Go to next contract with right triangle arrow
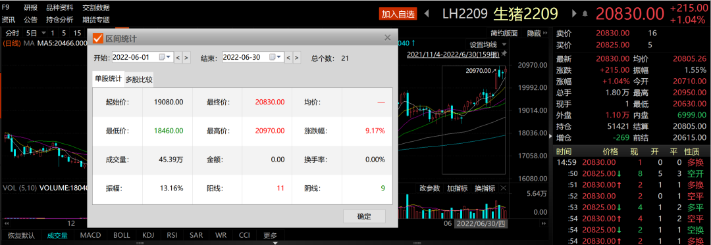Screen dimensions: 711x245 click(x=575, y=14)
